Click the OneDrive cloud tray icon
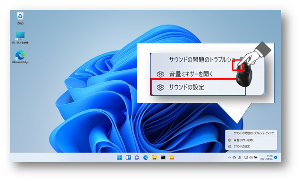 pos(234,157)
